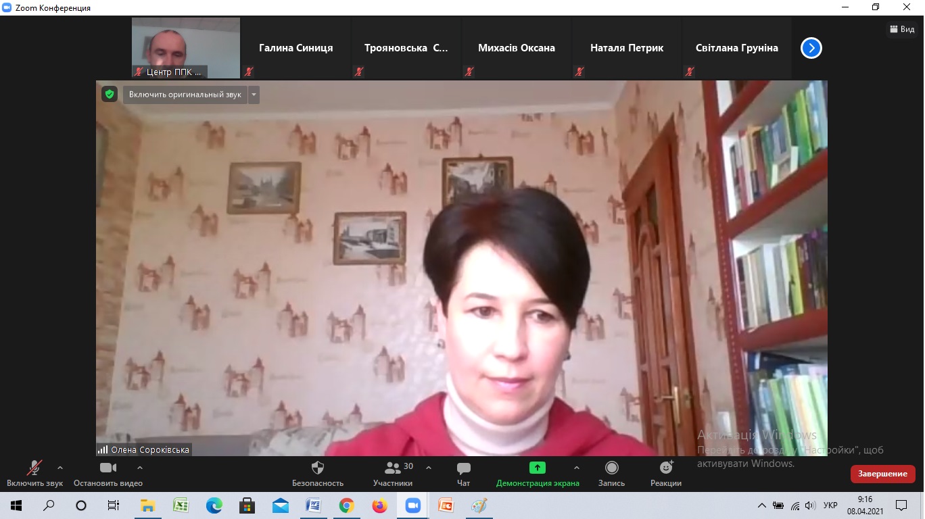Open Excel from taskbar
Screen dimensions: 925x519
click(x=181, y=505)
